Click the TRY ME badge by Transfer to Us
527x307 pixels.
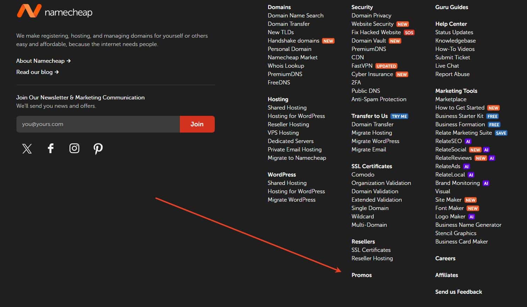399,116
